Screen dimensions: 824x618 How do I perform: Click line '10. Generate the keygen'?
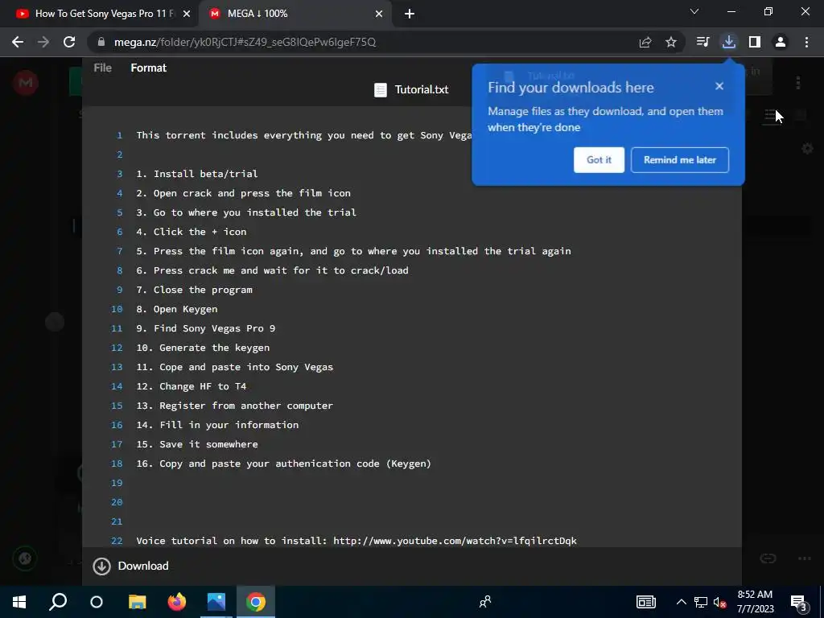pos(203,348)
